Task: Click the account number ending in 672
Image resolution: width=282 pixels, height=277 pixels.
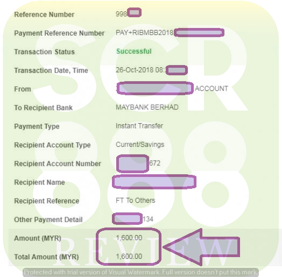Action: click(138, 164)
